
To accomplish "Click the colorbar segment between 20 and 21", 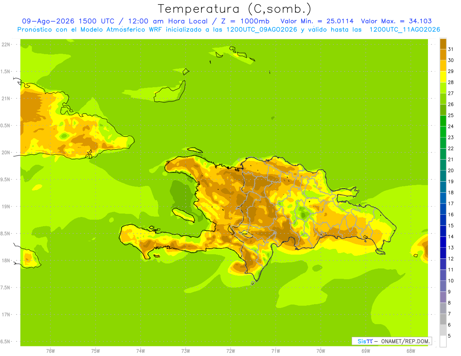I will pos(443,165).
